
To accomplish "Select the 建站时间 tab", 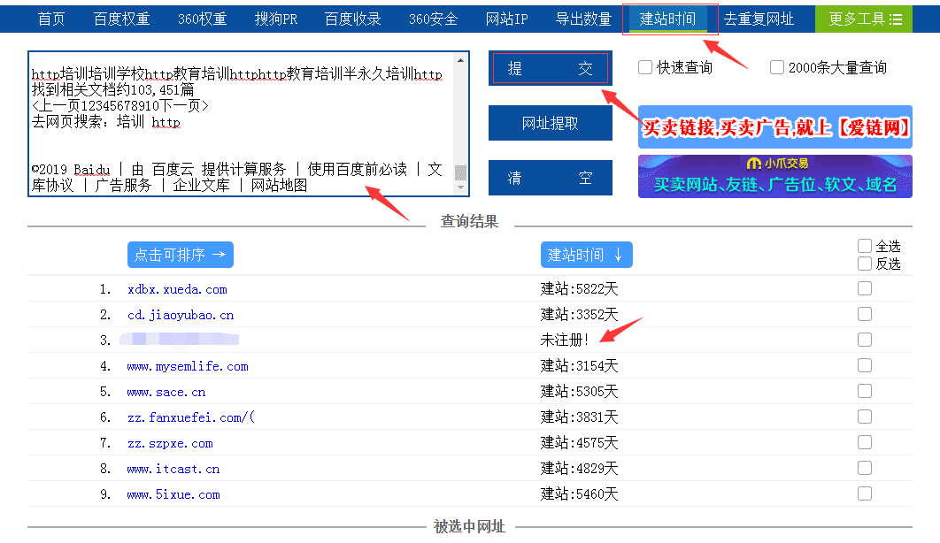I will pyautogui.click(x=668, y=19).
